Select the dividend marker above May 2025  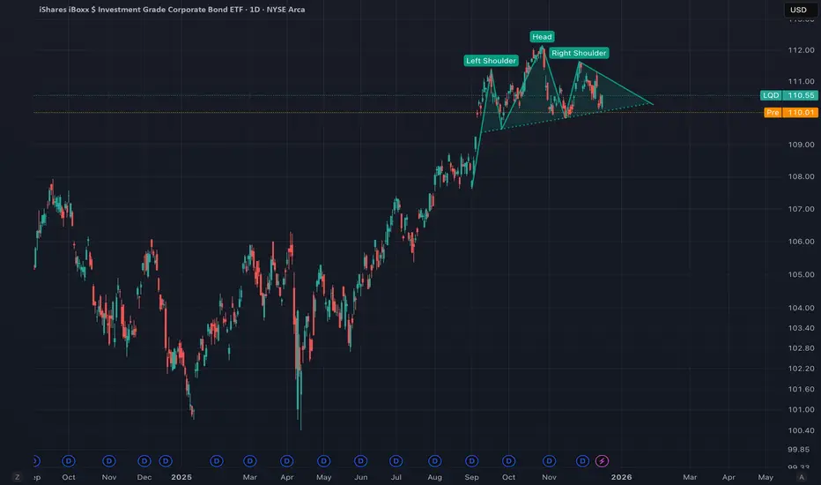[x=323, y=461]
